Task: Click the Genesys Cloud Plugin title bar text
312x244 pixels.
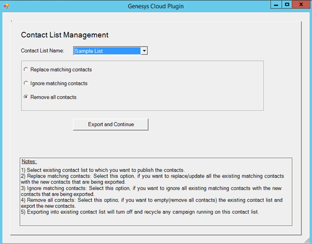Action: (x=155, y=7)
